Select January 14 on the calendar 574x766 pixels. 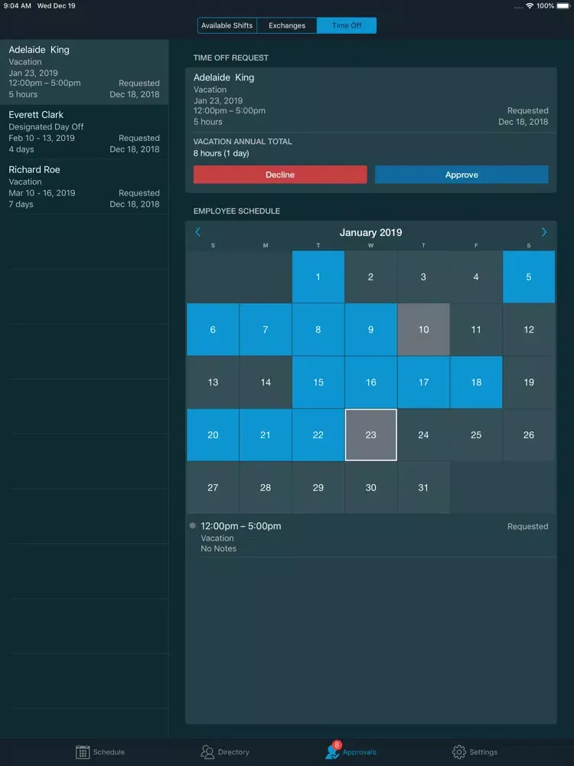pos(266,382)
